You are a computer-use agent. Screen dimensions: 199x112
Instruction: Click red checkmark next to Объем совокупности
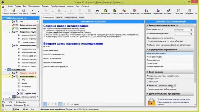point(192,30)
